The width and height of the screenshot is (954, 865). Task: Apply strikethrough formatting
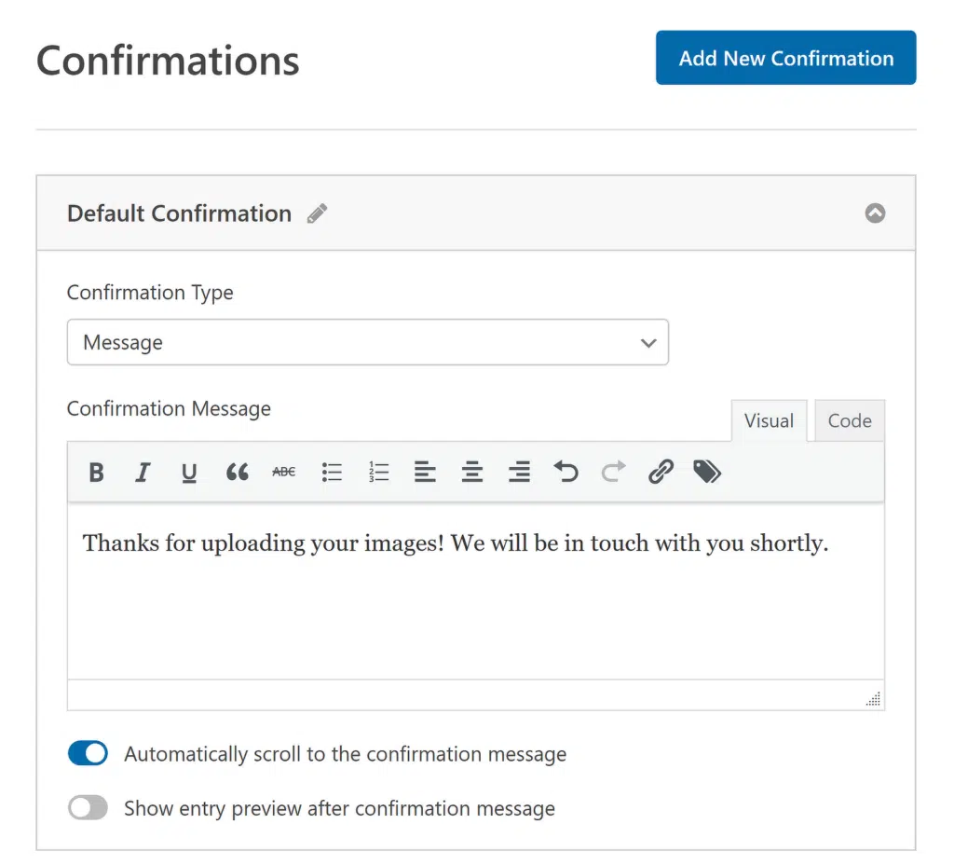coord(283,472)
